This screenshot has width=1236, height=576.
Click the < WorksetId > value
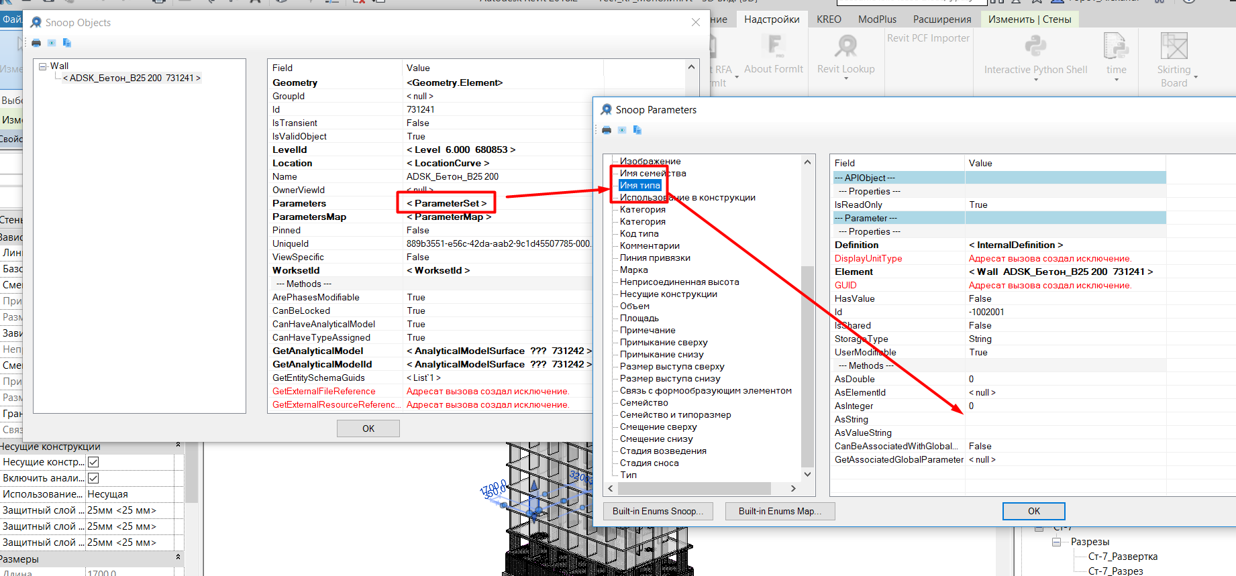pos(438,270)
